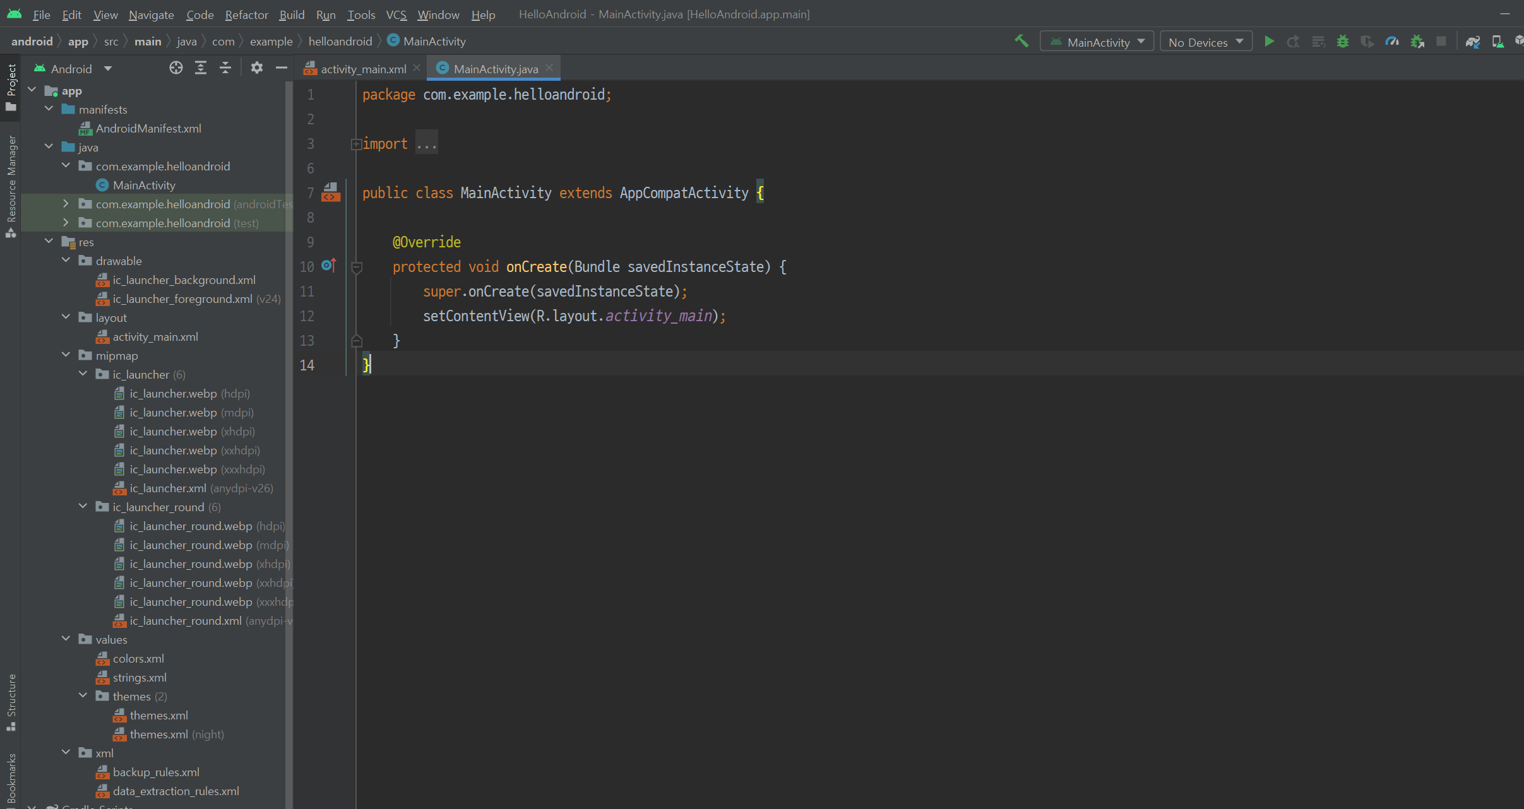Open project panel settings gear
The width and height of the screenshot is (1524, 809).
256,68
